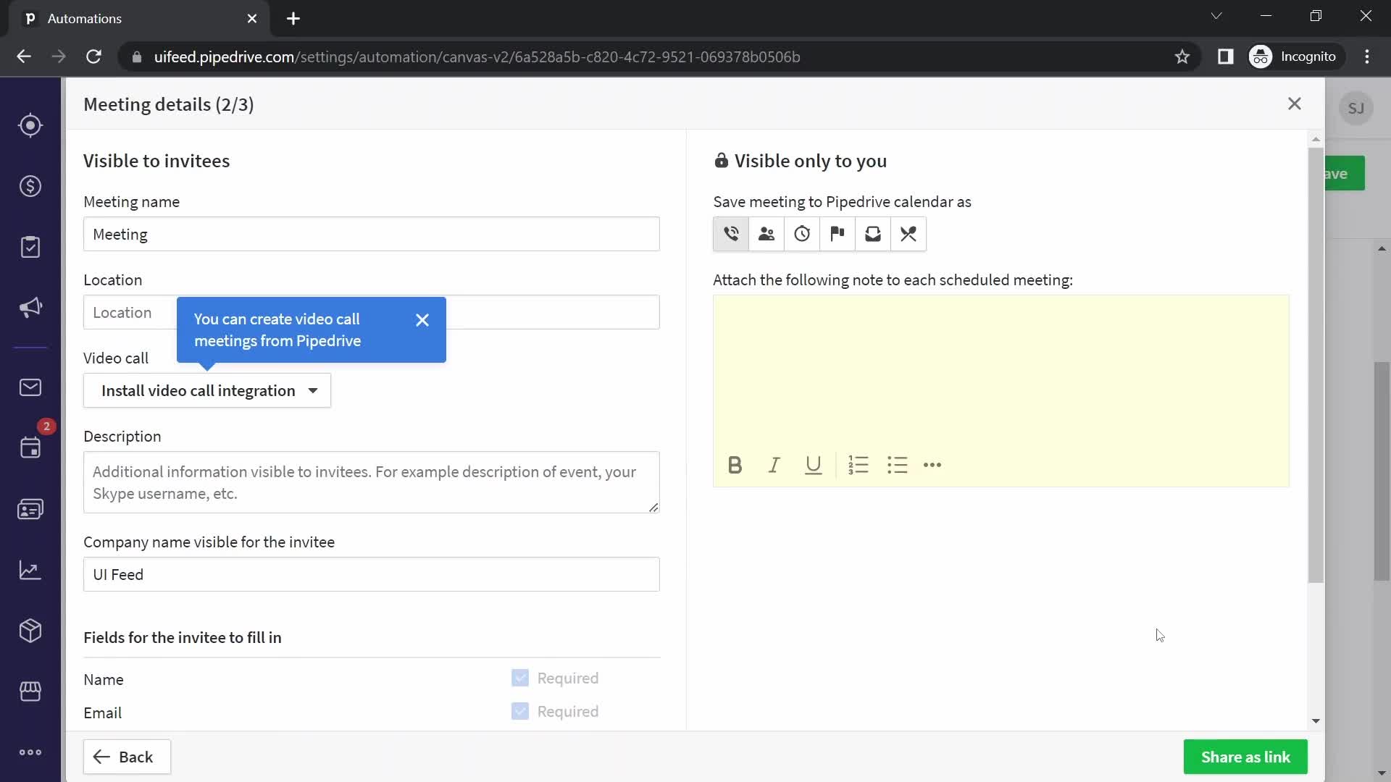Select the bullet list icon in note editor

pos(896,465)
